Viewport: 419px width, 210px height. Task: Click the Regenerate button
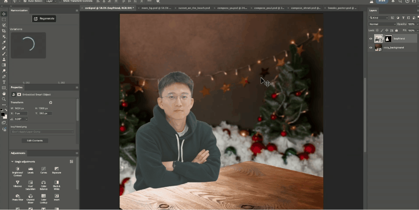(x=44, y=19)
